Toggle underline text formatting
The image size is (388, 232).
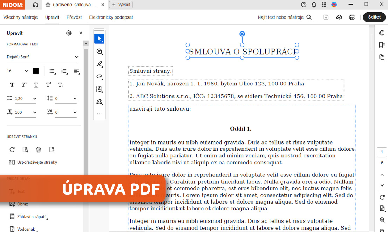(36, 85)
